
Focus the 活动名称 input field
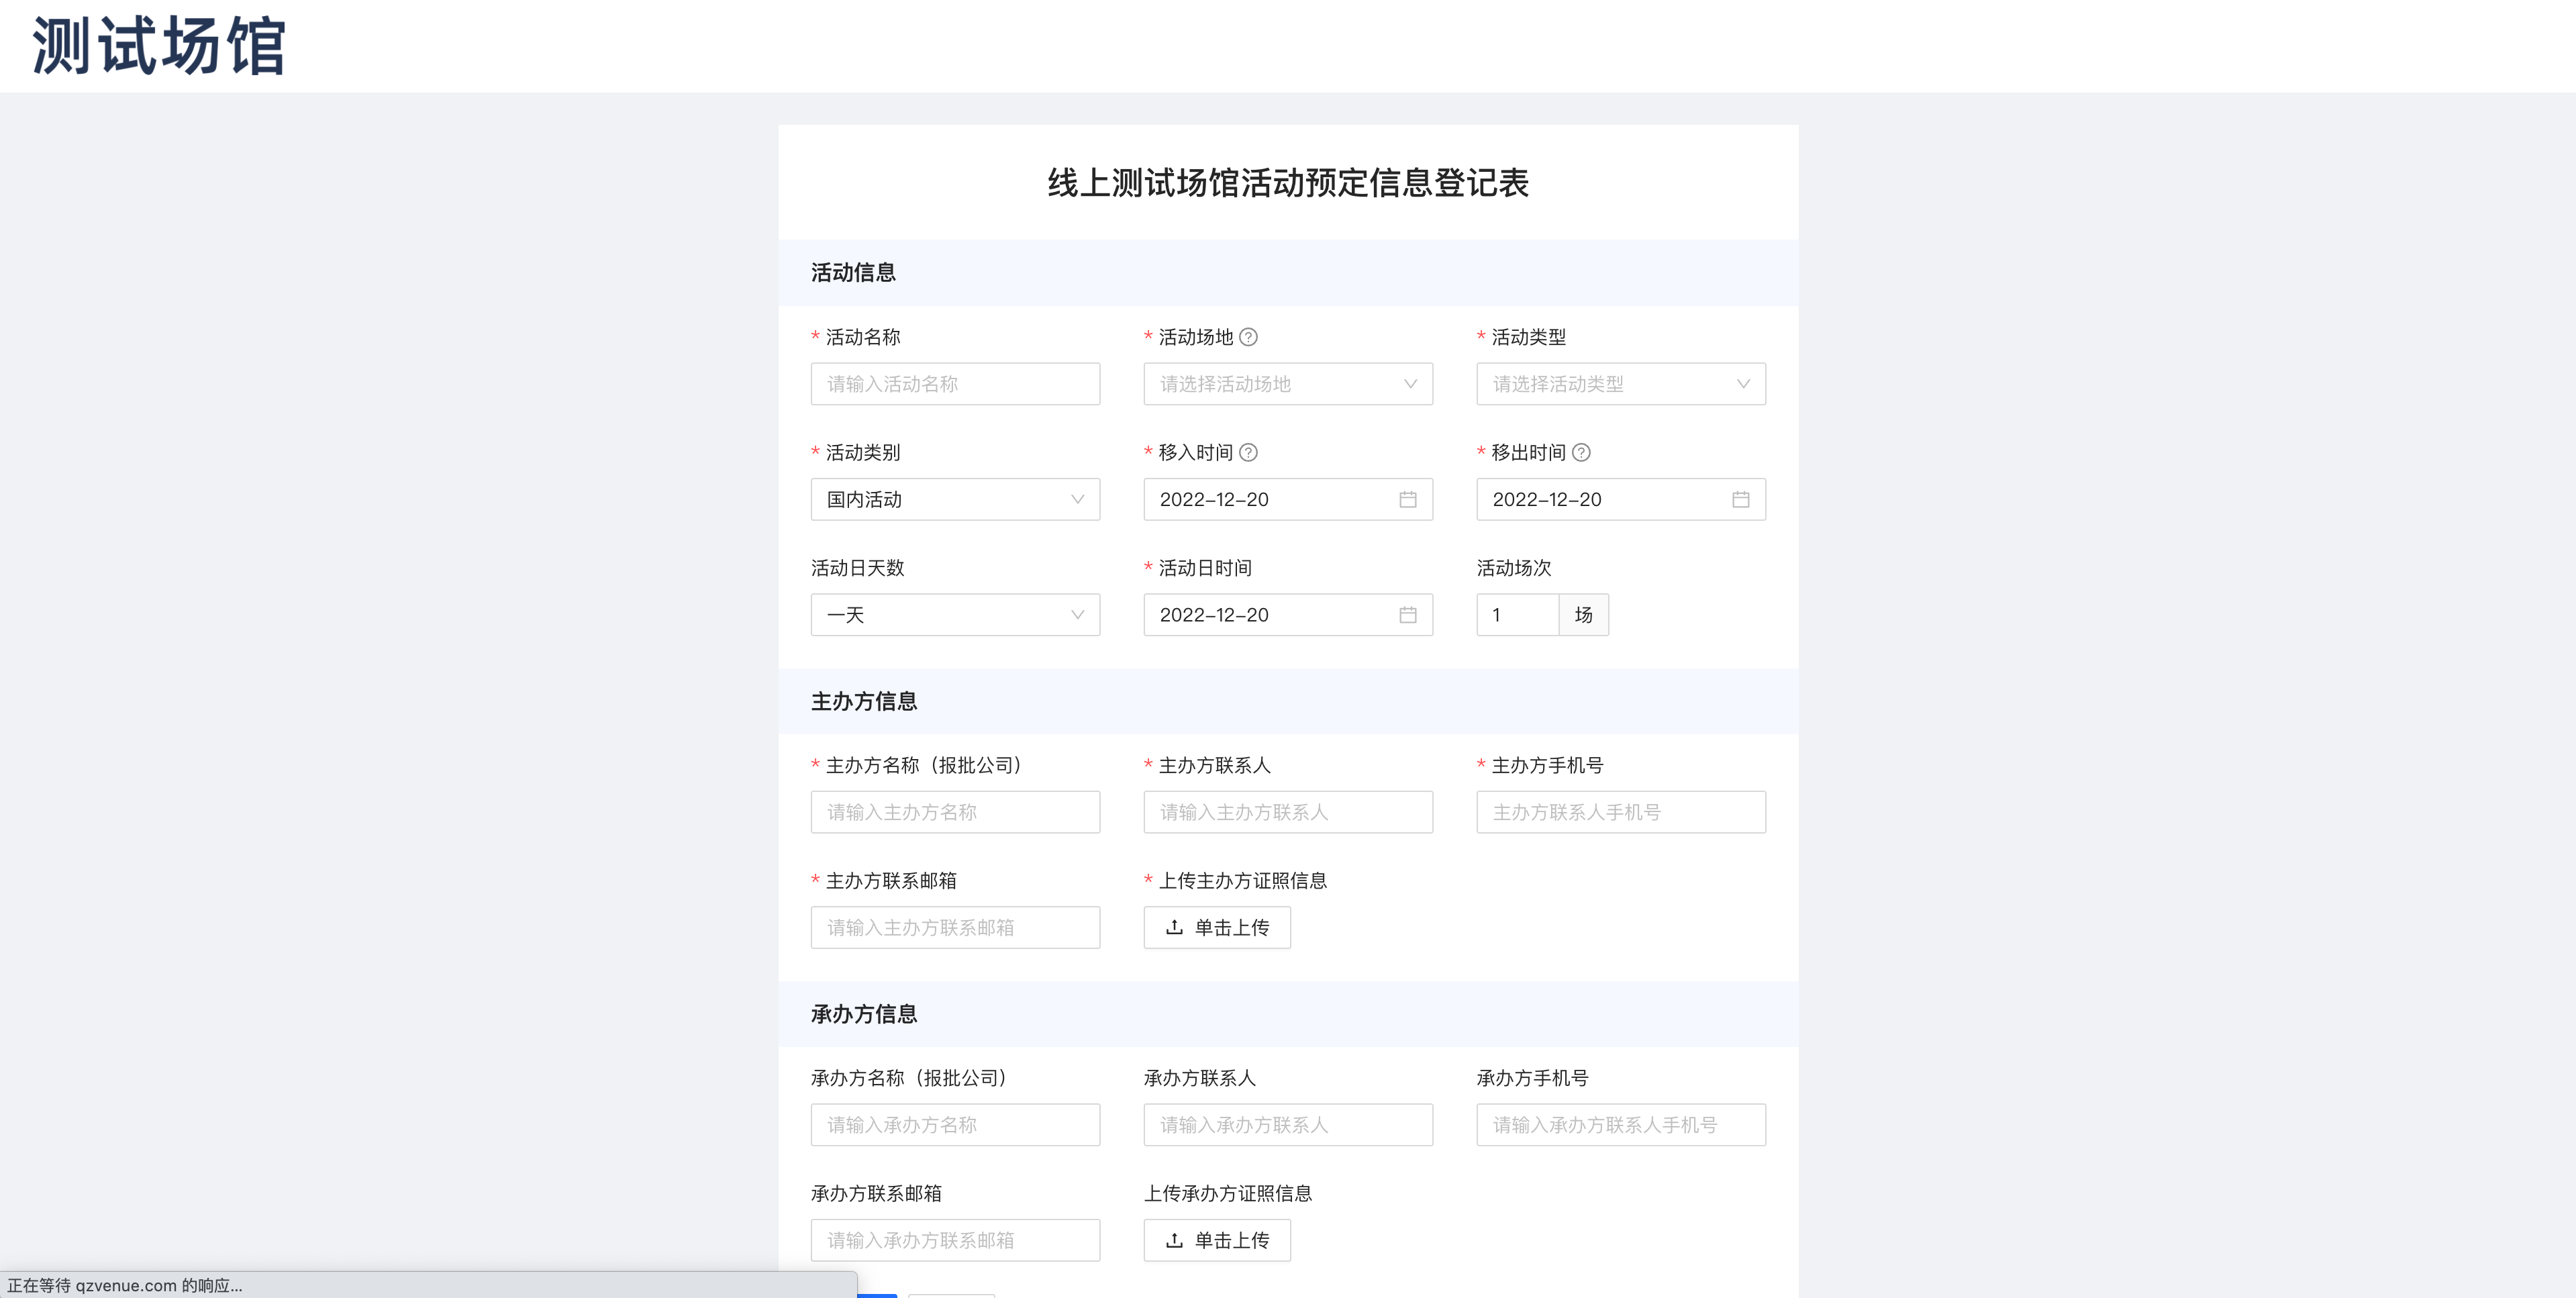955,384
